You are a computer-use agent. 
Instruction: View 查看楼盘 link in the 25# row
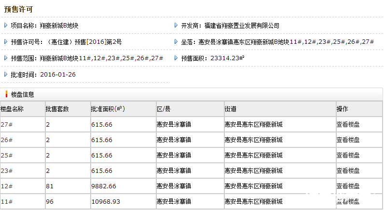(348, 156)
